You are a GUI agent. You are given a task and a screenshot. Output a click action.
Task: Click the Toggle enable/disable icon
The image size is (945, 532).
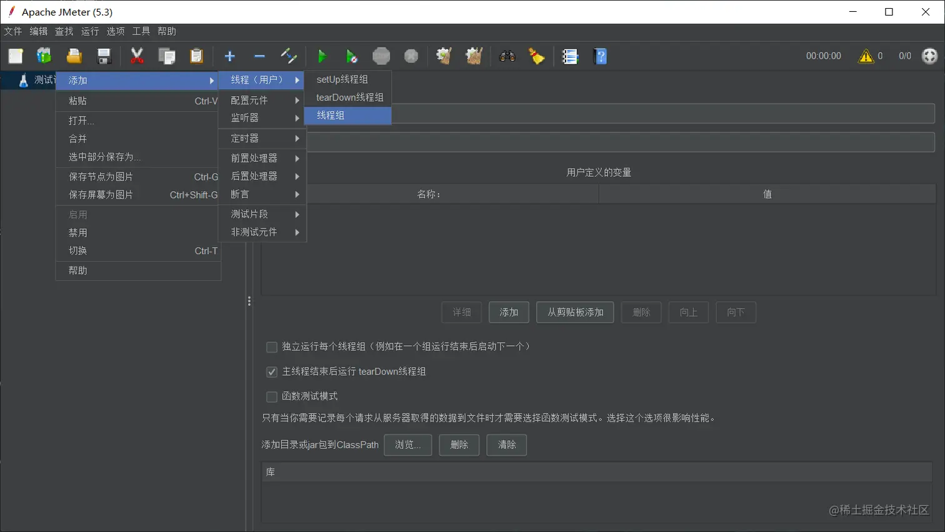tap(289, 56)
